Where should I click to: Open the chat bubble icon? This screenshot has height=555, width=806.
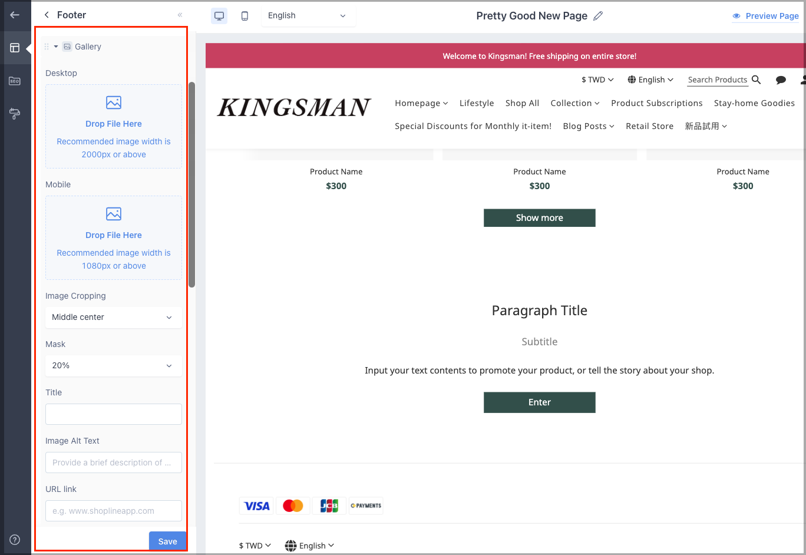(781, 80)
